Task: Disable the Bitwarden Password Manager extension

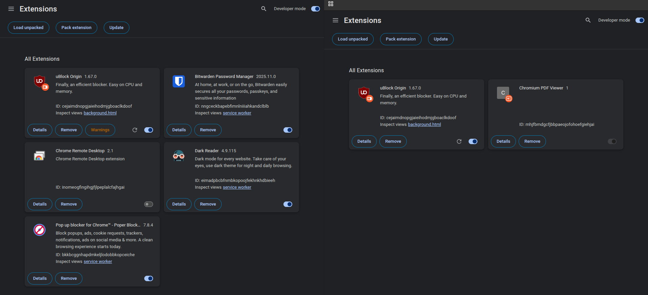Action: point(288,130)
